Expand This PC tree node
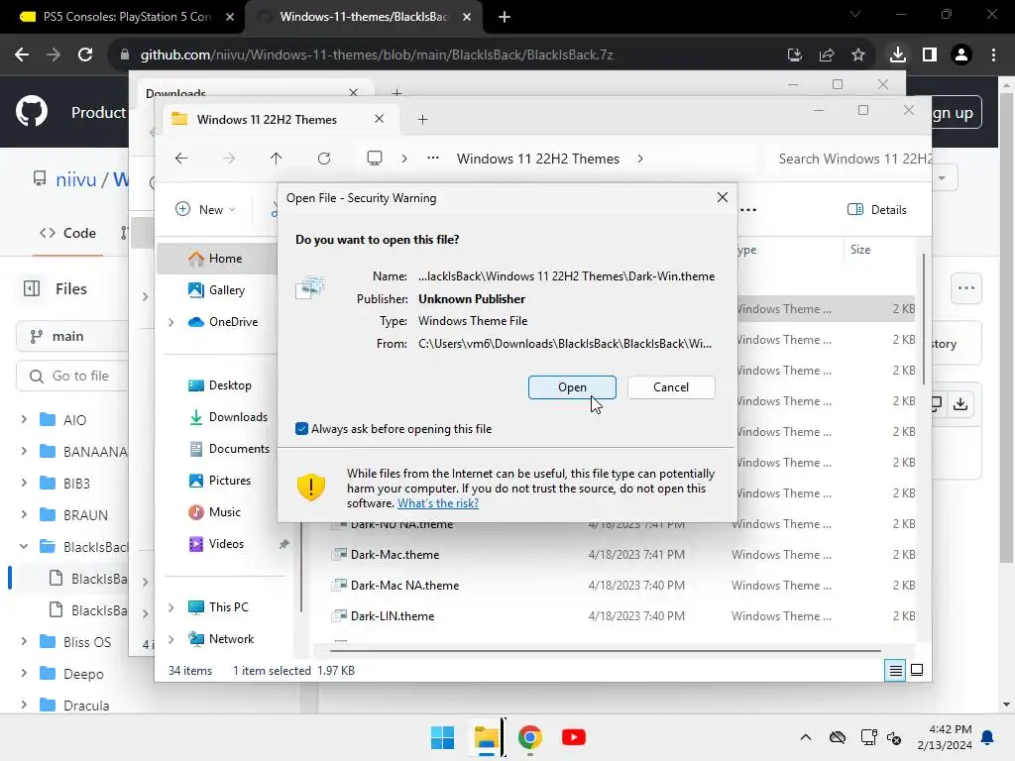Viewport: 1015px width, 761px height. [170, 607]
